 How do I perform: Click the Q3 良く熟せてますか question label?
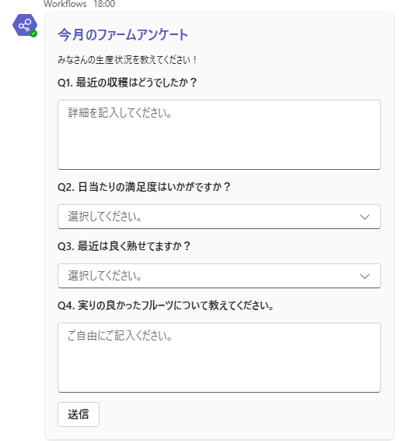point(124,246)
